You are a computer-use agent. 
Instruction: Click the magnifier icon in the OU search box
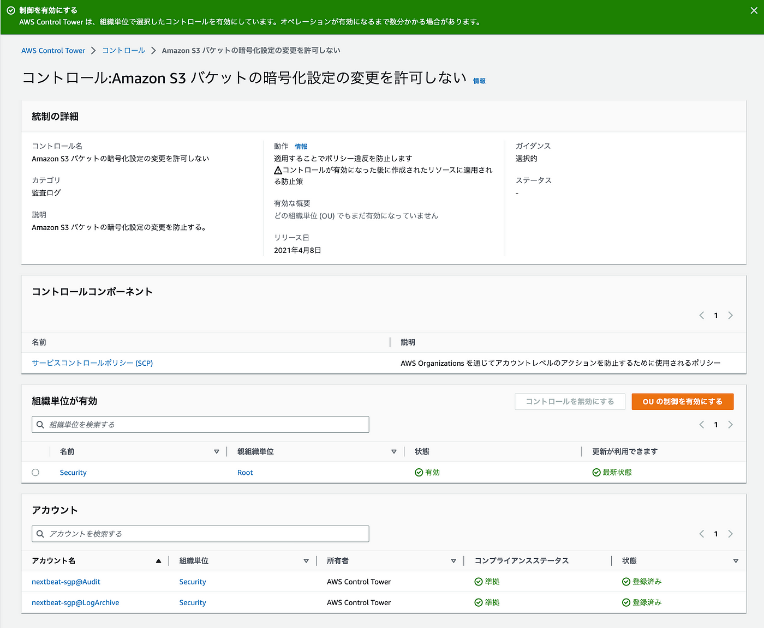point(40,425)
